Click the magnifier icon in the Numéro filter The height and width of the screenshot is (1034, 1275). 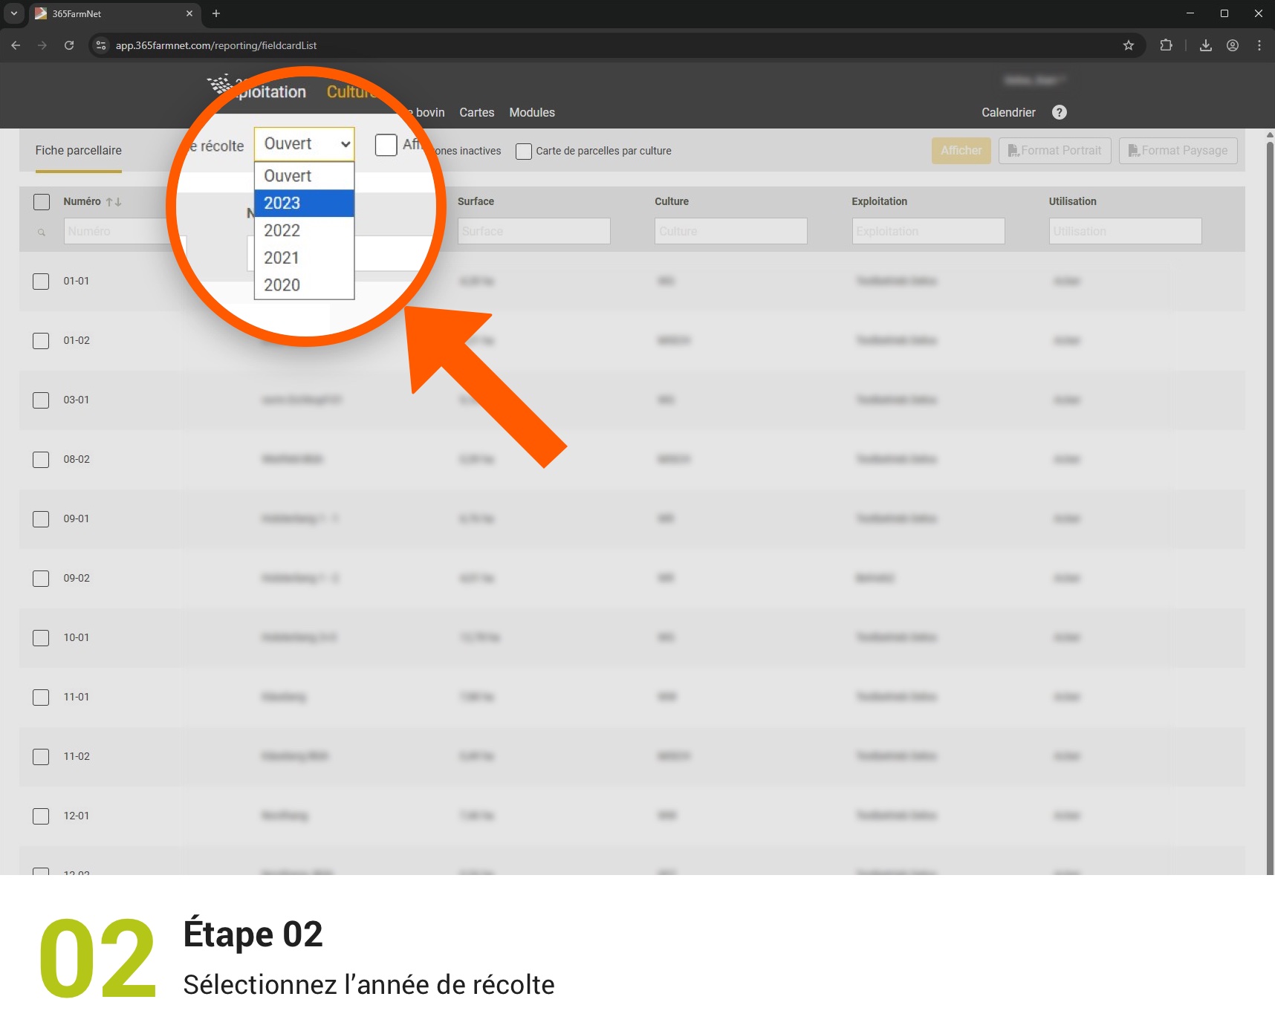[x=42, y=232]
